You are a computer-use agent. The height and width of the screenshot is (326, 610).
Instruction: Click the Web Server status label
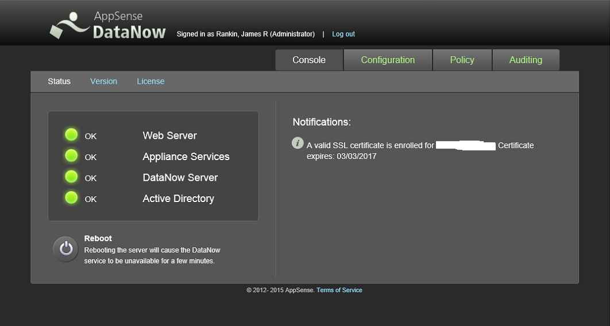coord(169,135)
